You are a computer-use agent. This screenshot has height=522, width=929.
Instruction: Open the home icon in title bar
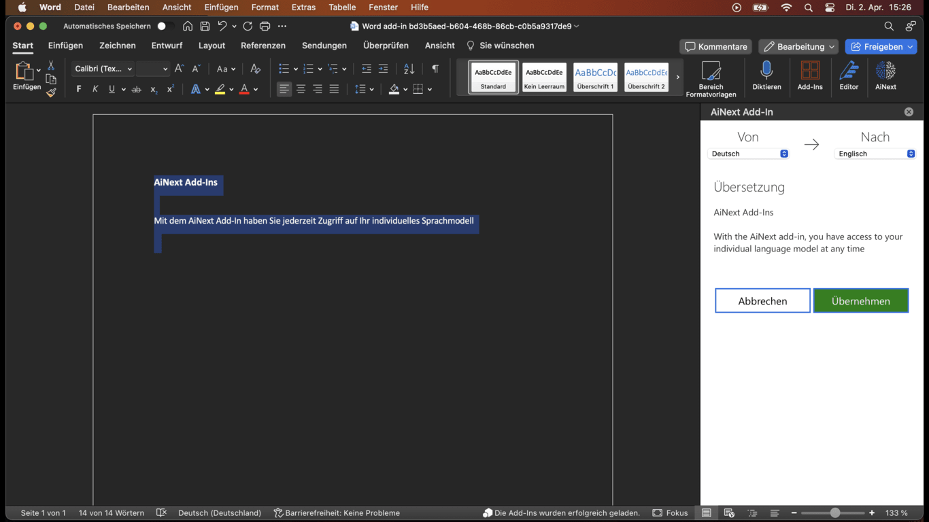(188, 26)
